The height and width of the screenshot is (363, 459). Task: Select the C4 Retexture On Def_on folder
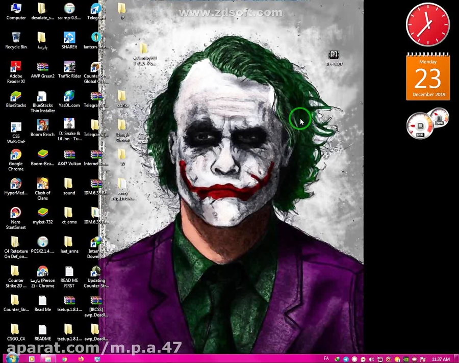pyautogui.click(x=16, y=248)
